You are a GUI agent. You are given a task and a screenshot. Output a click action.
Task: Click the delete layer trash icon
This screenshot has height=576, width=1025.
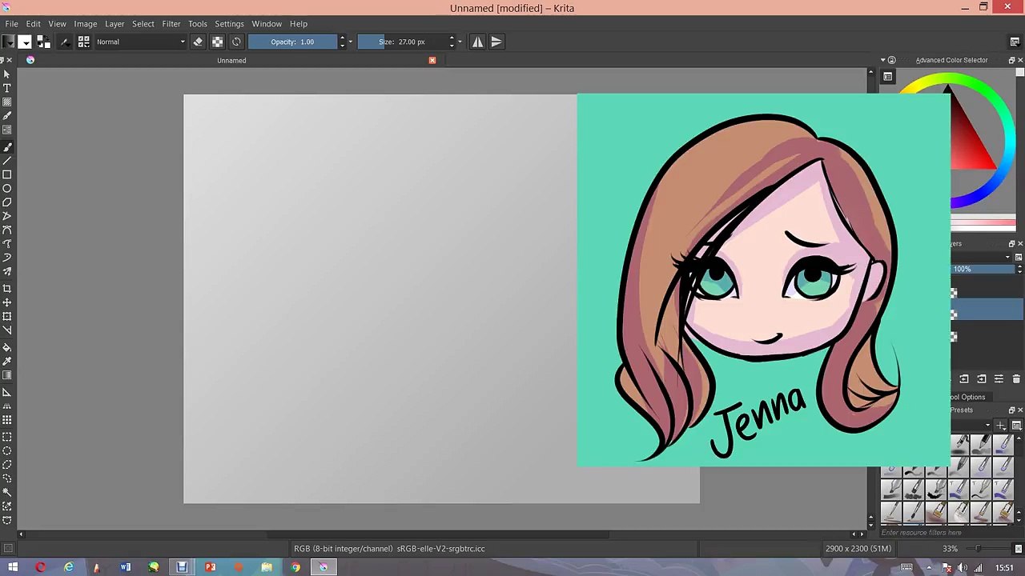1016,379
